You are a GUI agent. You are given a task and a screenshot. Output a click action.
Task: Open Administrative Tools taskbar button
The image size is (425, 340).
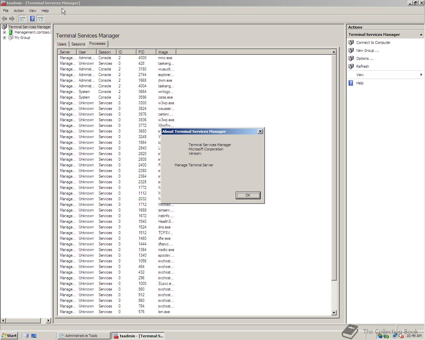pos(84,336)
